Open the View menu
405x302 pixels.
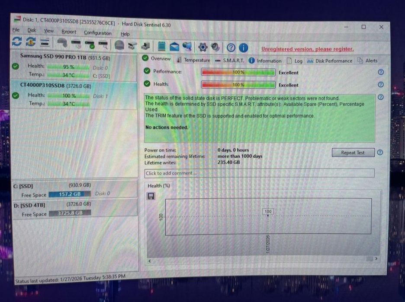48,31
